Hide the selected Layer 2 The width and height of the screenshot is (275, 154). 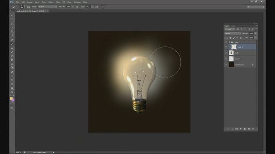[x=226, y=47]
